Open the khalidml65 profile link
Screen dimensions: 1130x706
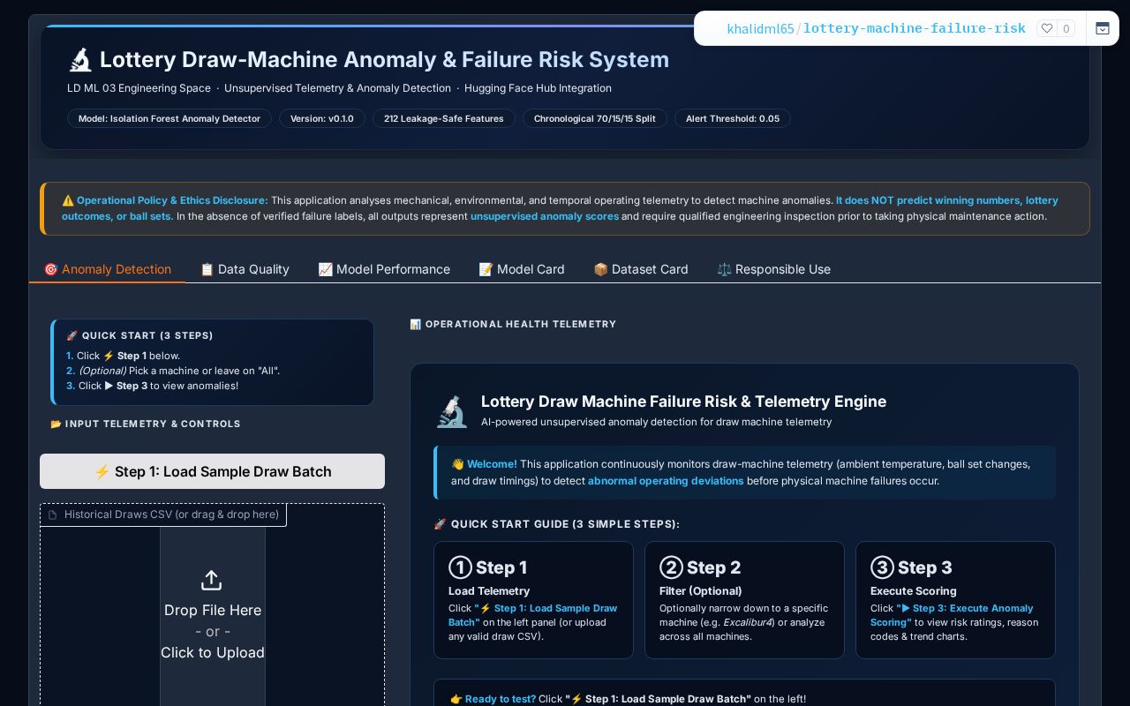(x=760, y=28)
